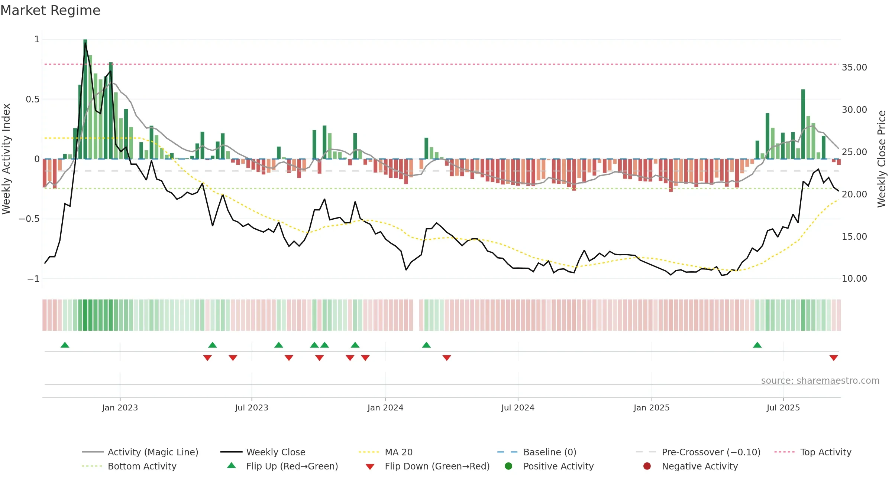Click the Weekly Close Price axis title
The image size is (892, 501).
[882, 159]
